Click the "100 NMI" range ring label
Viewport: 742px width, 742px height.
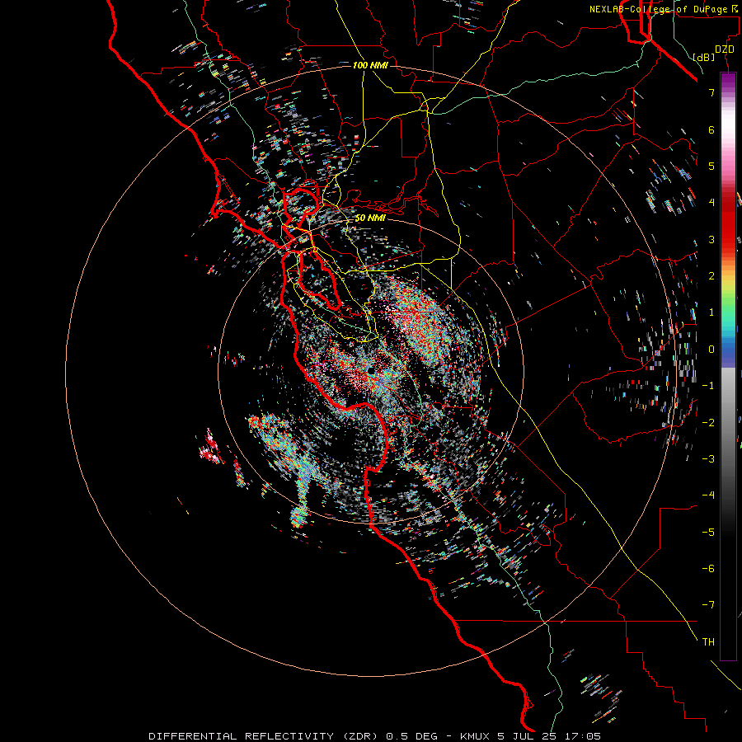[x=370, y=65]
